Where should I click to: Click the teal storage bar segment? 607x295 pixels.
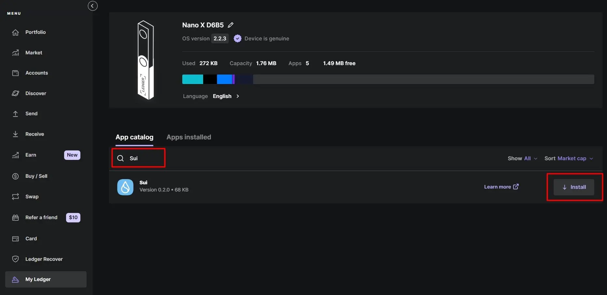(193, 79)
